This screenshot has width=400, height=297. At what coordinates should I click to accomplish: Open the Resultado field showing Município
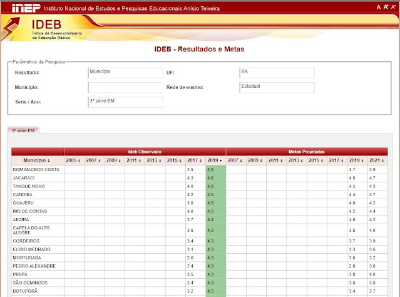pos(125,73)
